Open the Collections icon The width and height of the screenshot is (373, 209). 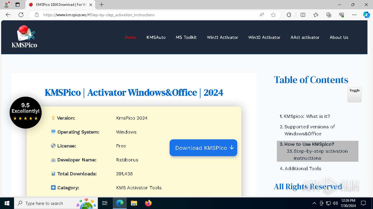tap(329, 15)
